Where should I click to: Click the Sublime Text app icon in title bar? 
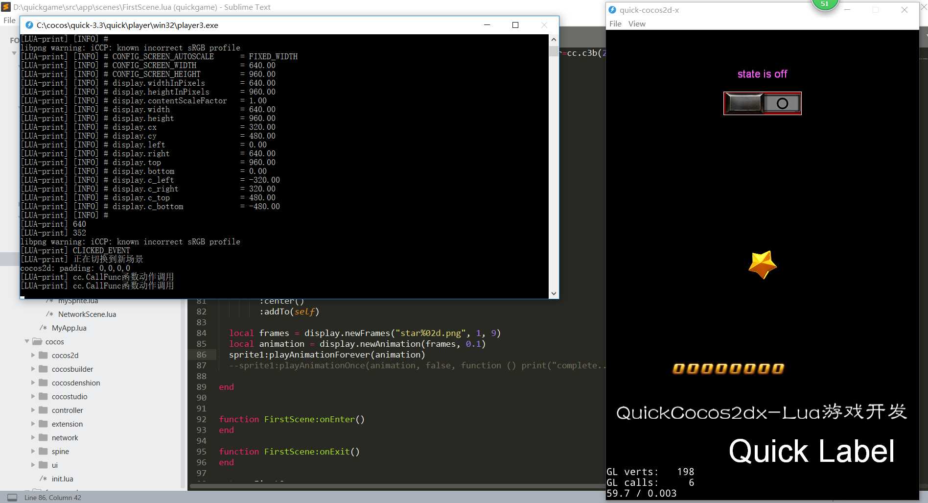click(6, 7)
